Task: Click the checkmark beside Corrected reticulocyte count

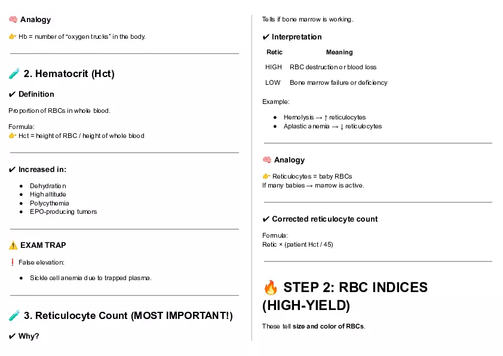Action: [266, 219]
